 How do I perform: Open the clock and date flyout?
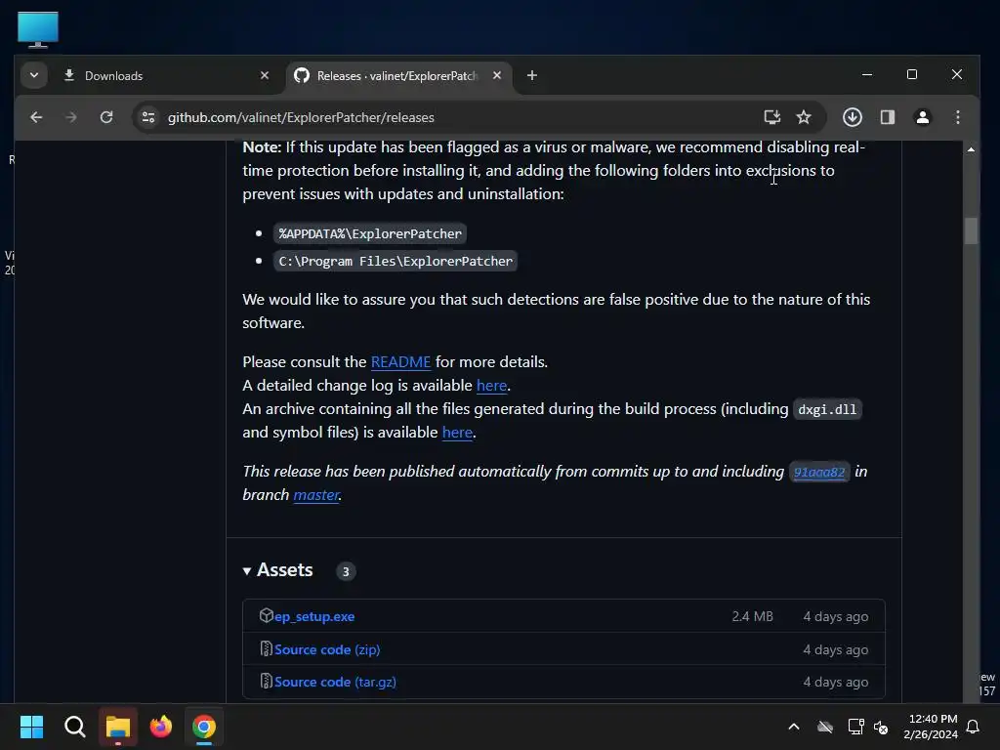tap(931, 727)
